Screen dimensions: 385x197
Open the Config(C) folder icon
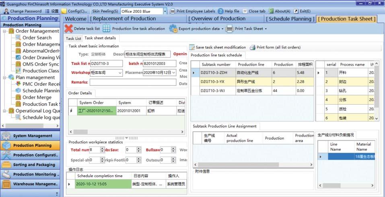(64, 11)
